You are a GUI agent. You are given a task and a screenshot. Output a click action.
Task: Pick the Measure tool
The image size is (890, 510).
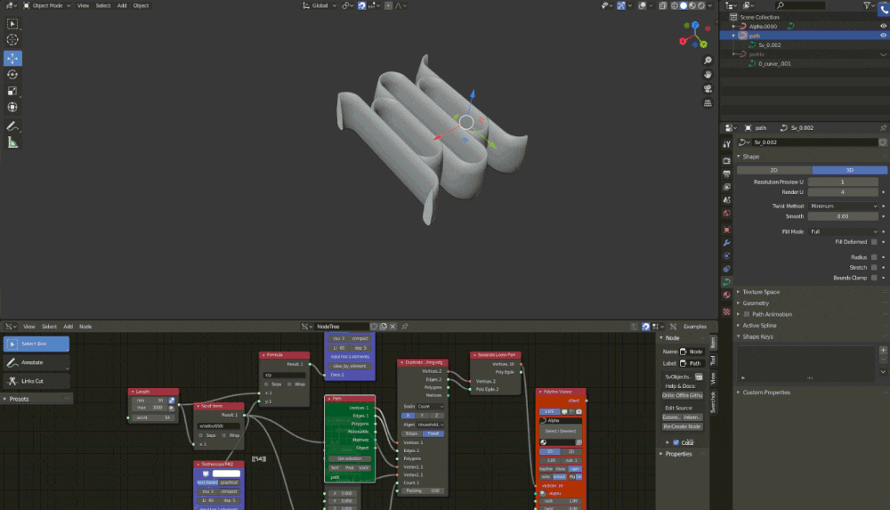click(x=13, y=142)
